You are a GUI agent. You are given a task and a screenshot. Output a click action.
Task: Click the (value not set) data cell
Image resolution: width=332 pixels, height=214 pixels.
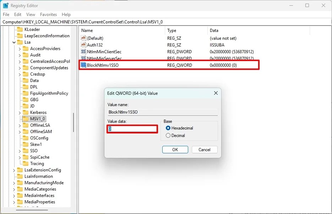coord(223,38)
